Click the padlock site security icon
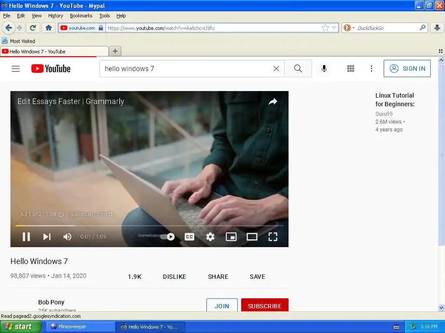This screenshot has width=445, height=333. [101, 28]
